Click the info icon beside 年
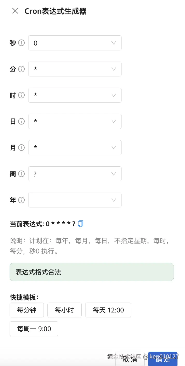 pos(22,200)
